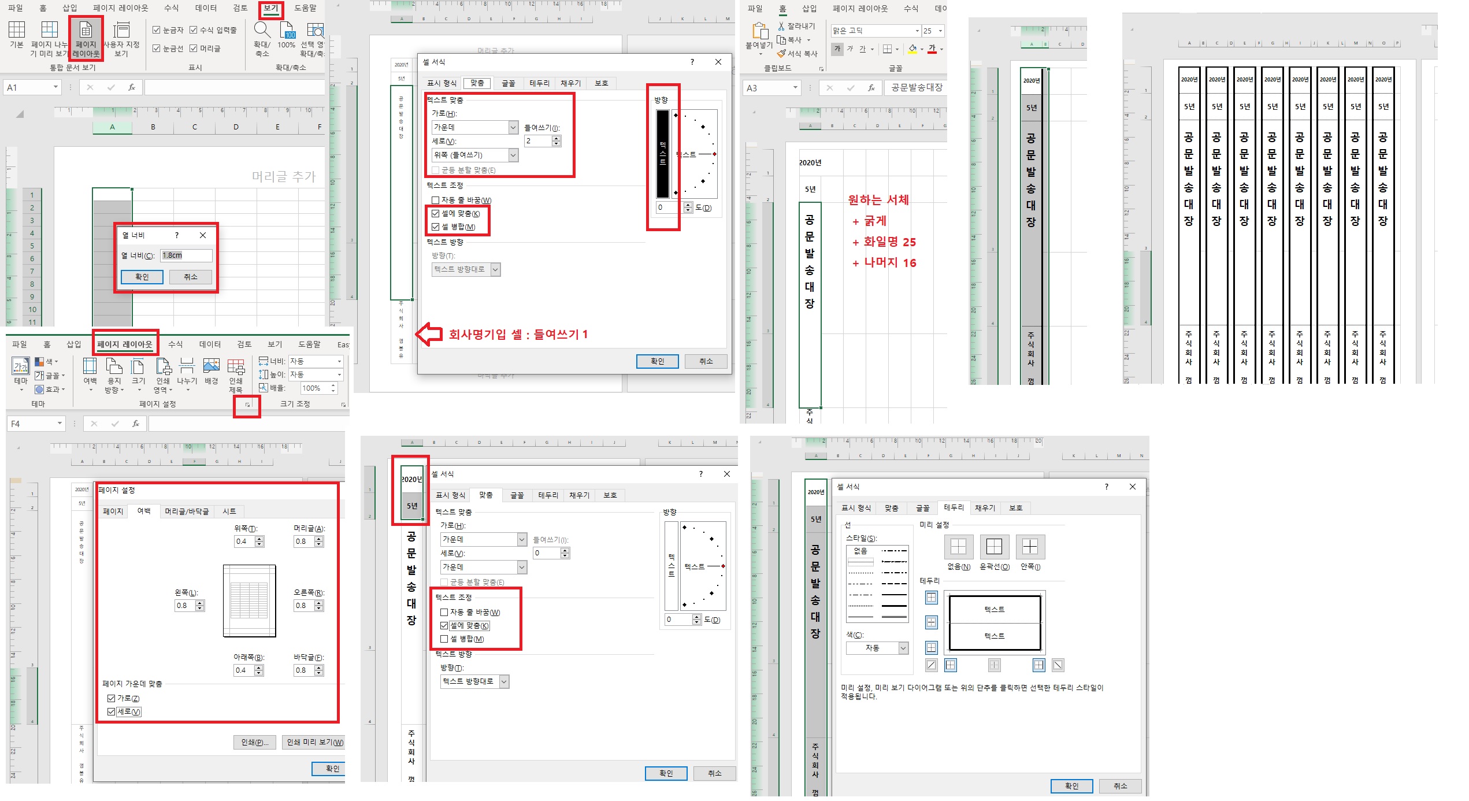Click the 페이지 레이아웃 view icon in 보기 ribbon
1469x801 pixels.
86,30
